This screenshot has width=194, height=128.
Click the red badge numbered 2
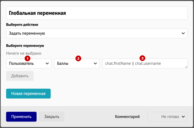point(78,58)
